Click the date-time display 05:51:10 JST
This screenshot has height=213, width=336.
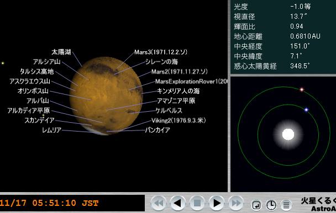pos(65,203)
